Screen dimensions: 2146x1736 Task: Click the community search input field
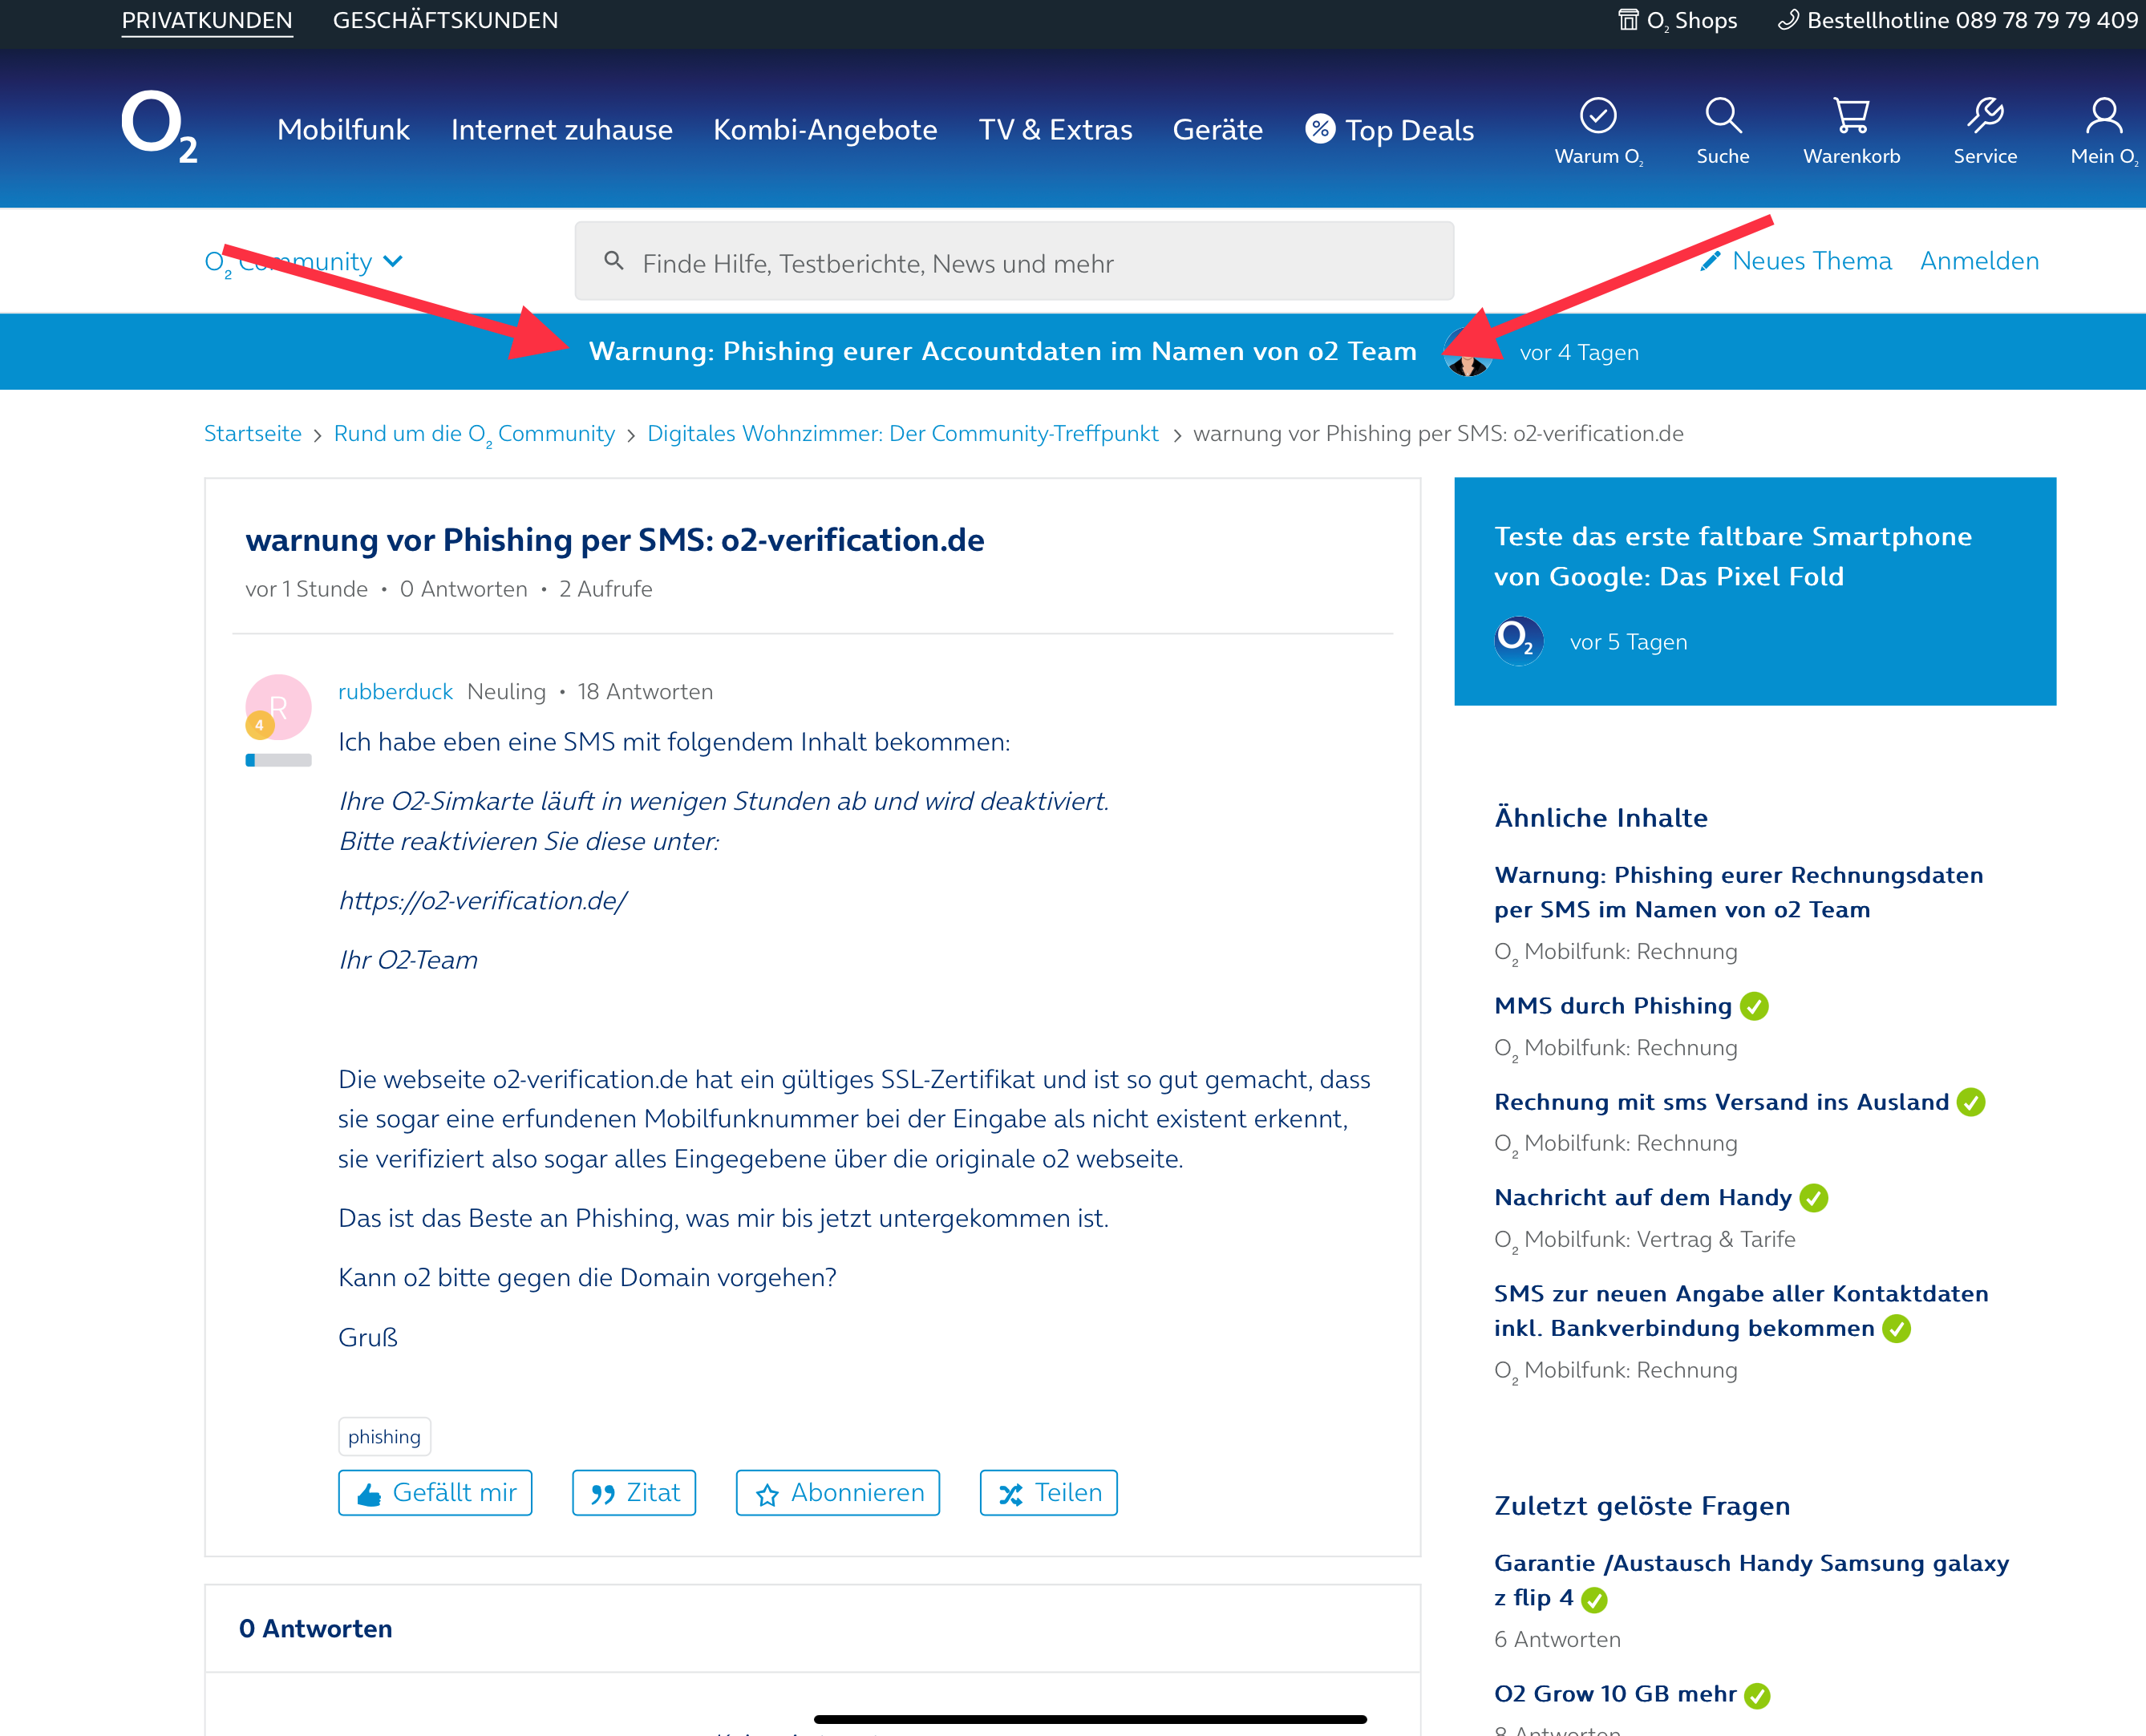(x=1014, y=261)
